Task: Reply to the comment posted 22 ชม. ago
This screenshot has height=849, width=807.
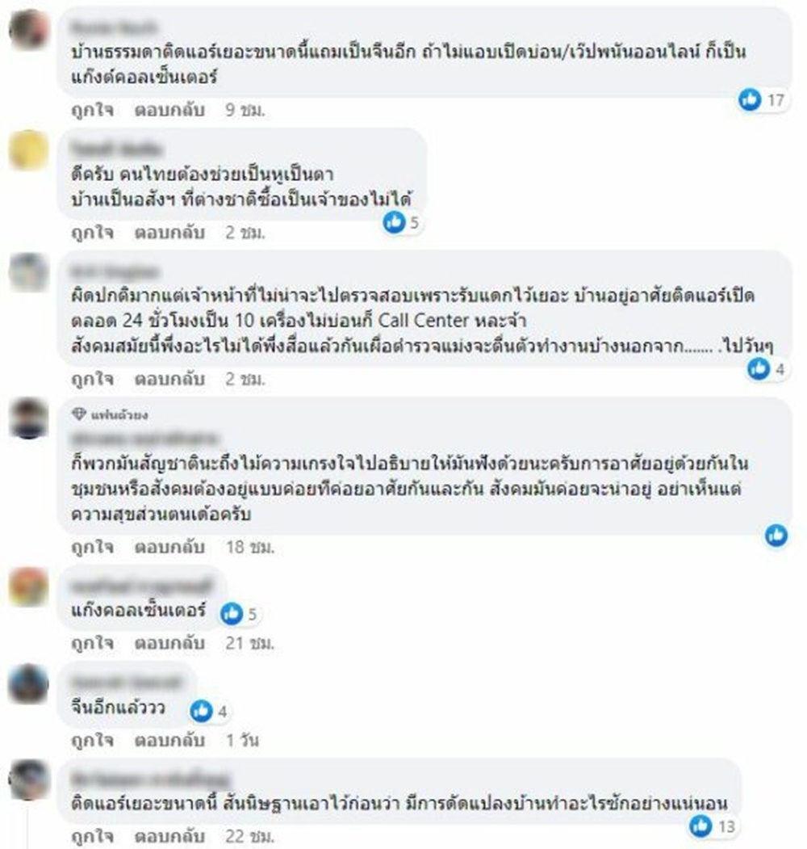Action: pyautogui.click(x=169, y=836)
